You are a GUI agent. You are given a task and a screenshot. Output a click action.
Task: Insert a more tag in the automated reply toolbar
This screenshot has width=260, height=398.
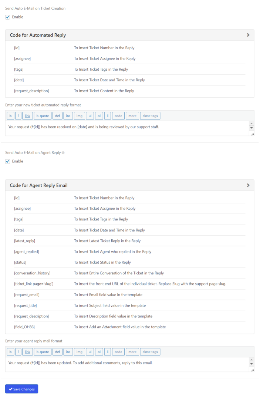(132, 115)
